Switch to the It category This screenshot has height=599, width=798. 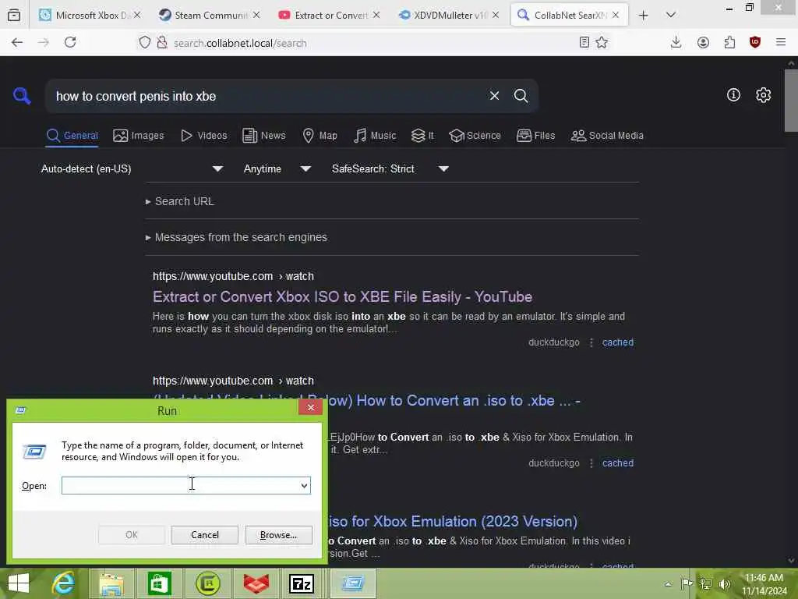click(422, 136)
